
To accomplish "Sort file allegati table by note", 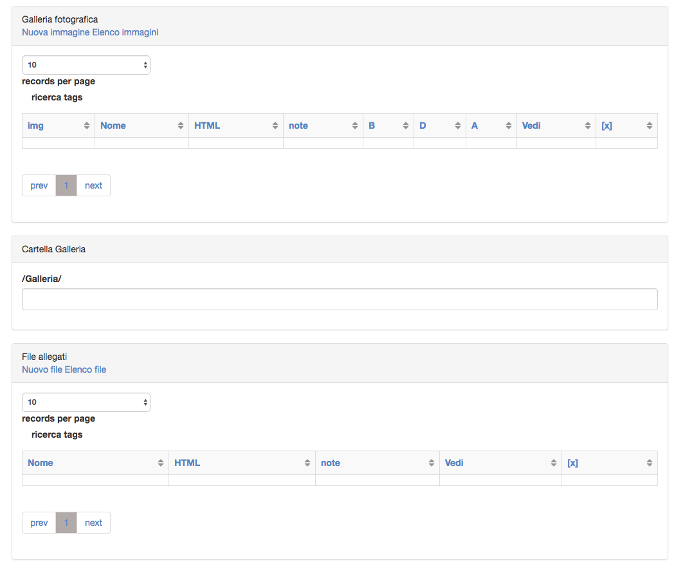I will 377,463.
